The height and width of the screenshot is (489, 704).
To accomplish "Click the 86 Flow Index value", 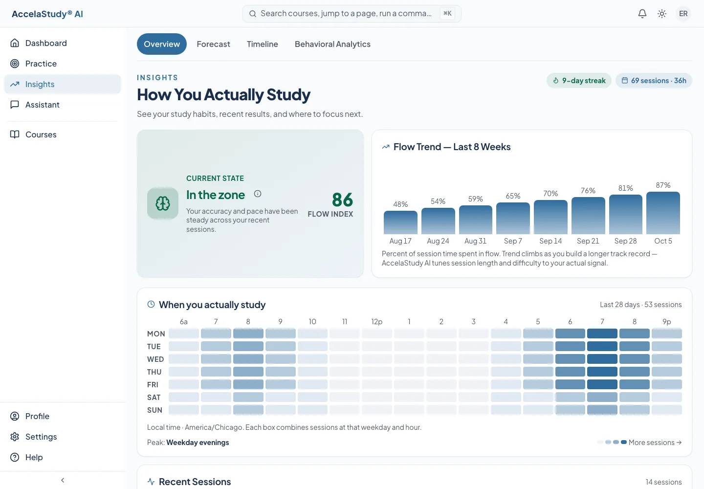I will 342,200.
